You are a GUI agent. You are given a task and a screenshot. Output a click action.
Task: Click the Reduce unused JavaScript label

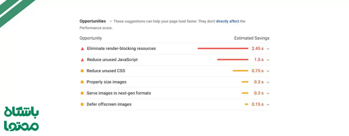112,60
